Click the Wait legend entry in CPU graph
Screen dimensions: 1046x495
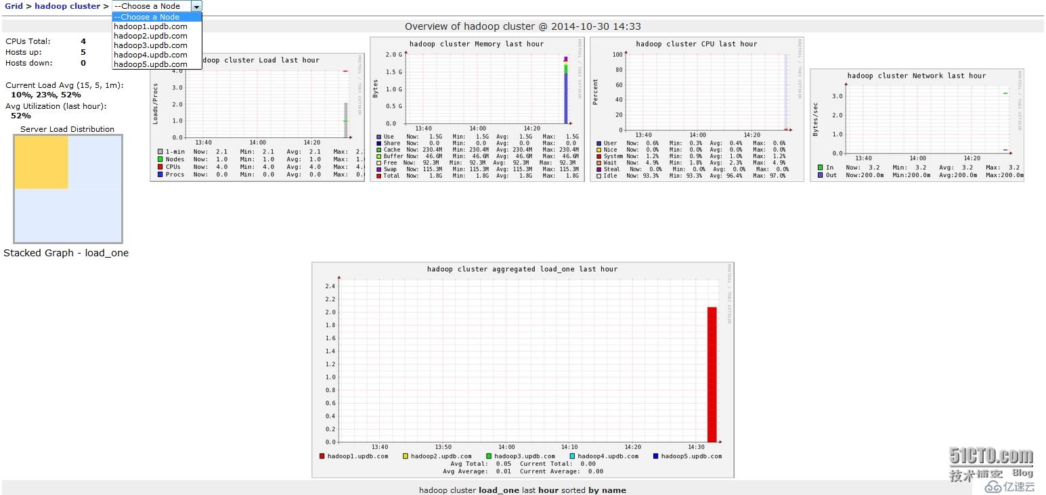point(607,163)
